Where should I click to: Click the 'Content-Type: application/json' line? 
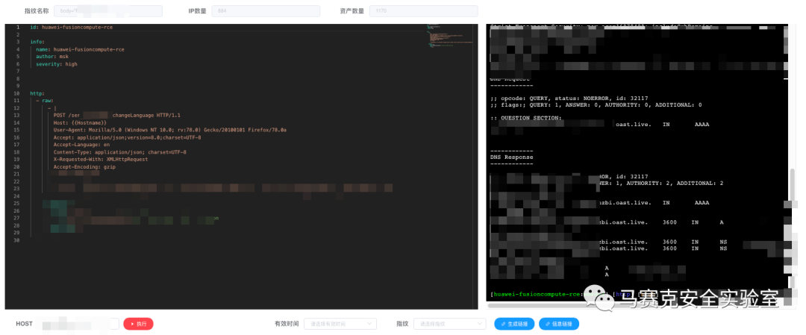119,152
